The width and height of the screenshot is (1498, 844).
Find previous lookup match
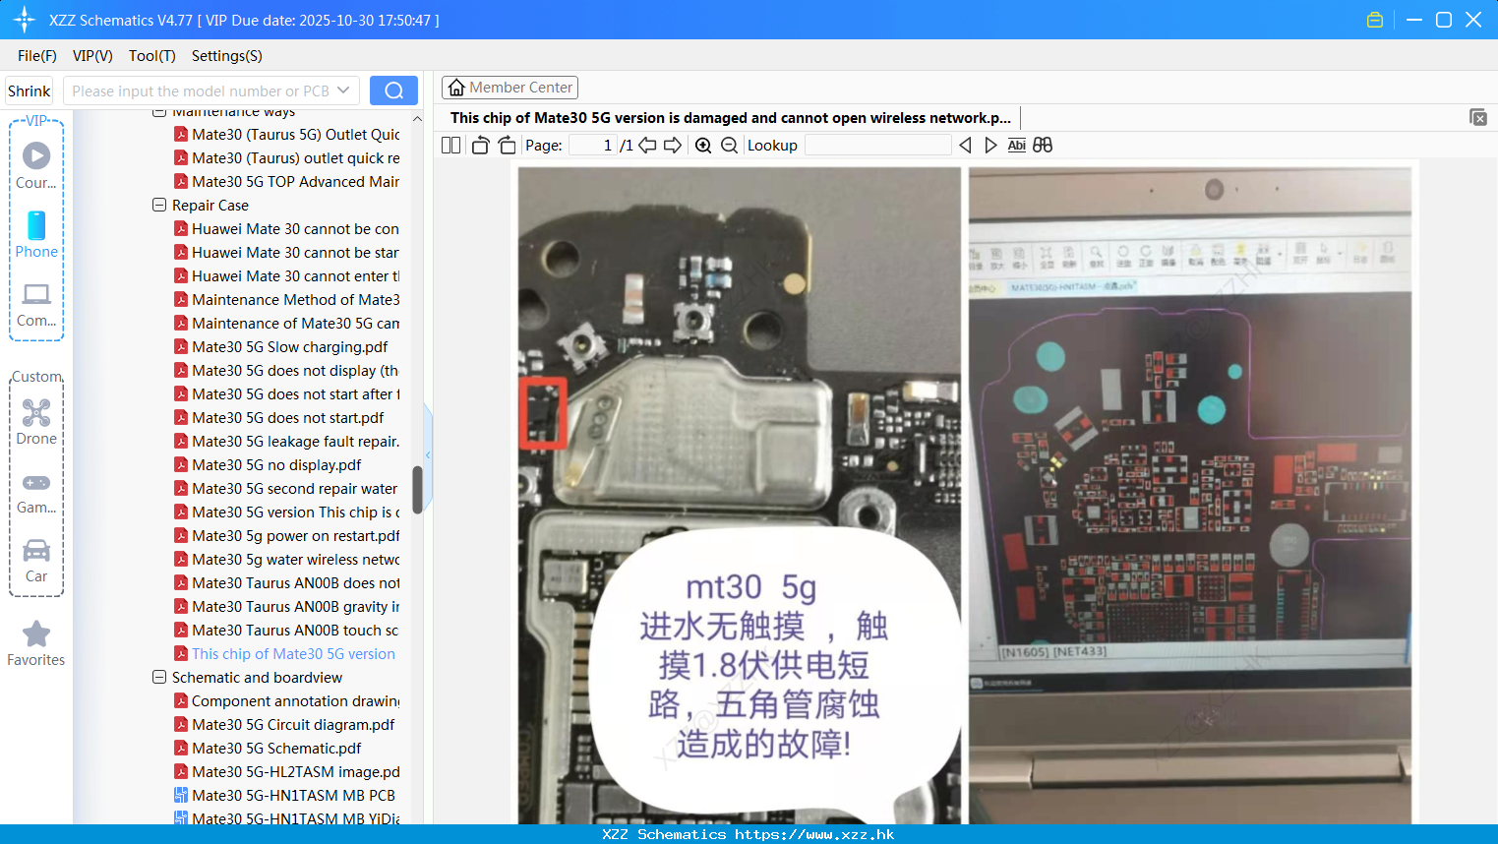pos(965,146)
